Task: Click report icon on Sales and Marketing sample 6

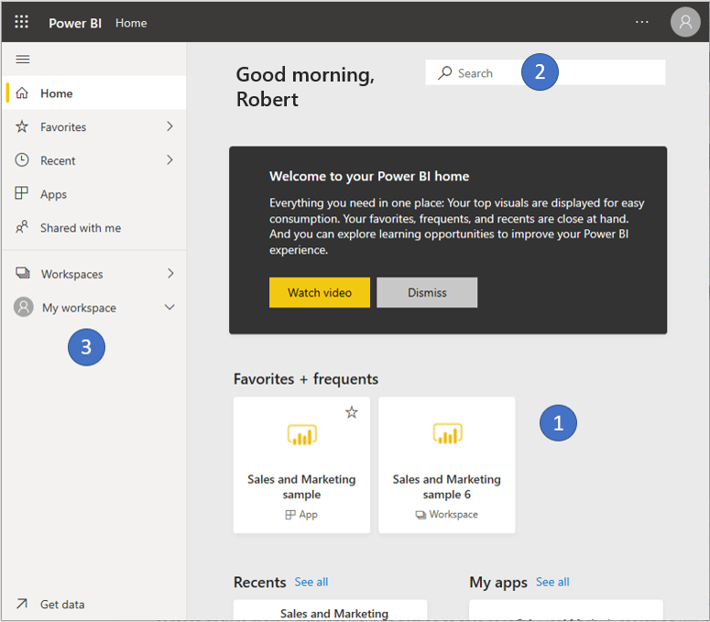Action: (447, 433)
